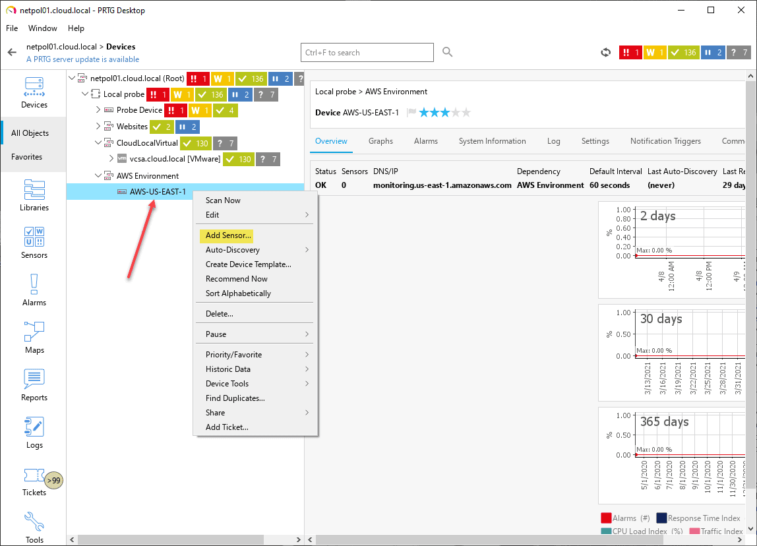Screen dimensions: 757x546
Task: Click the Response Time Index legend swatch
Action: click(x=661, y=518)
